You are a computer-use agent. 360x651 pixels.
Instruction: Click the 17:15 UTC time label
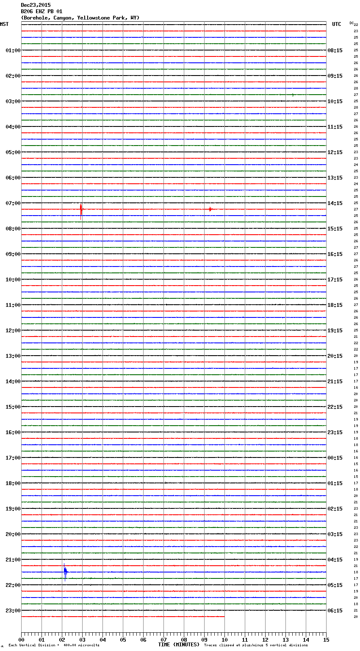(x=335, y=280)
